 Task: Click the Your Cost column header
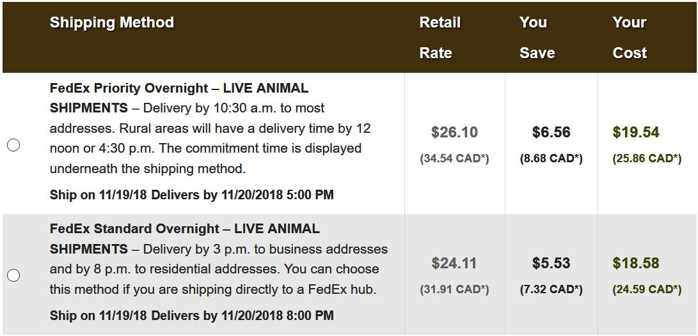630,37
